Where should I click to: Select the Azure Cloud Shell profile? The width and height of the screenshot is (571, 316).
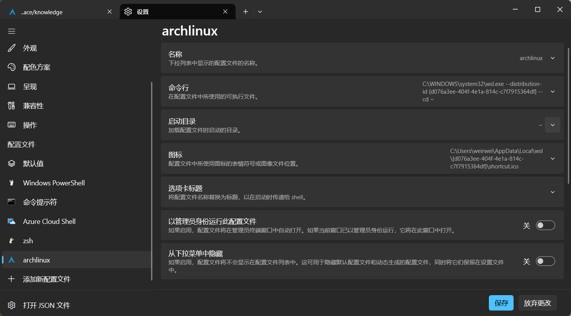[49, 222]
